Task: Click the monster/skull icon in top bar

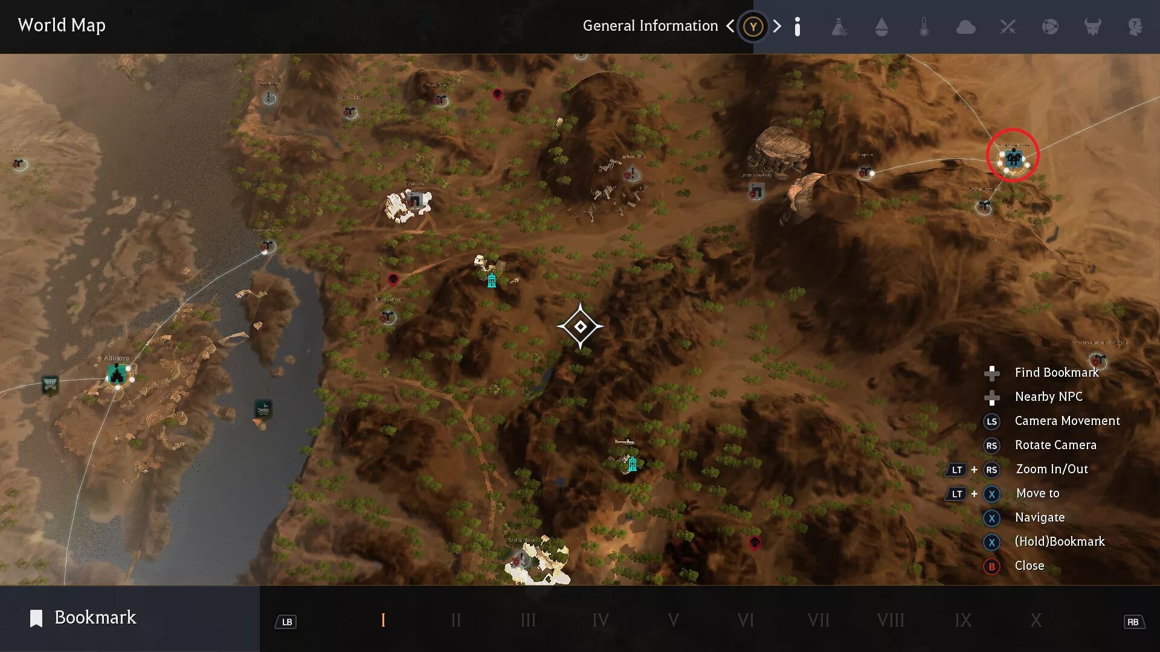Action: pos(1092,27)
